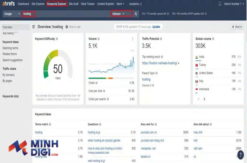Show previous page of Global volume countries
The width and height of the screenshot is (247, 163).
198,99
